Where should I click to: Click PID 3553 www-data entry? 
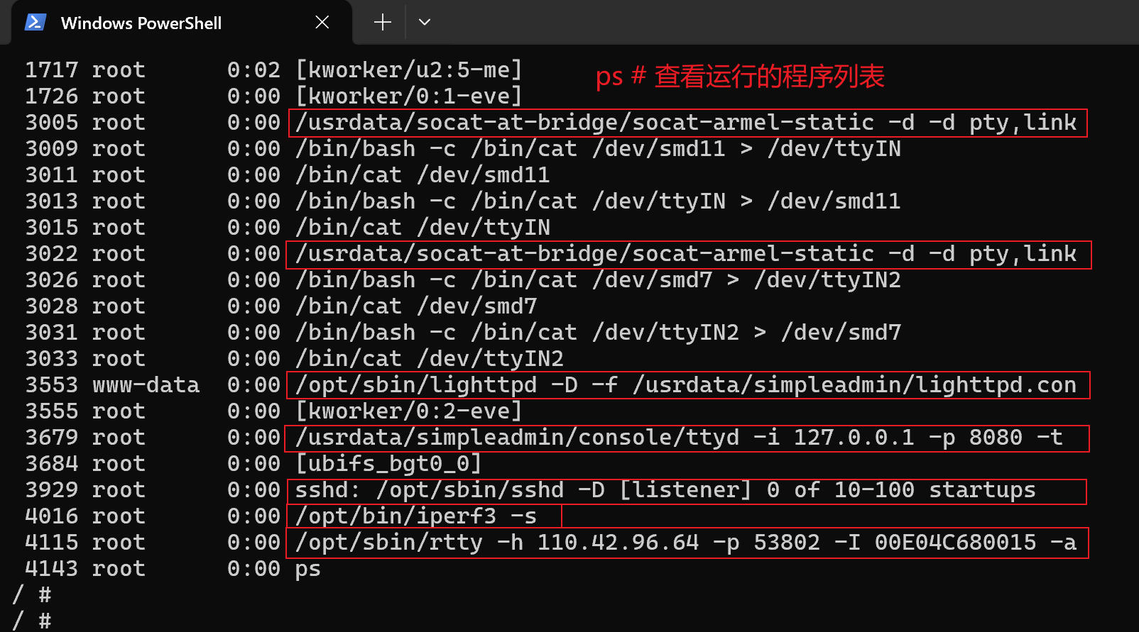pos(112,385)
